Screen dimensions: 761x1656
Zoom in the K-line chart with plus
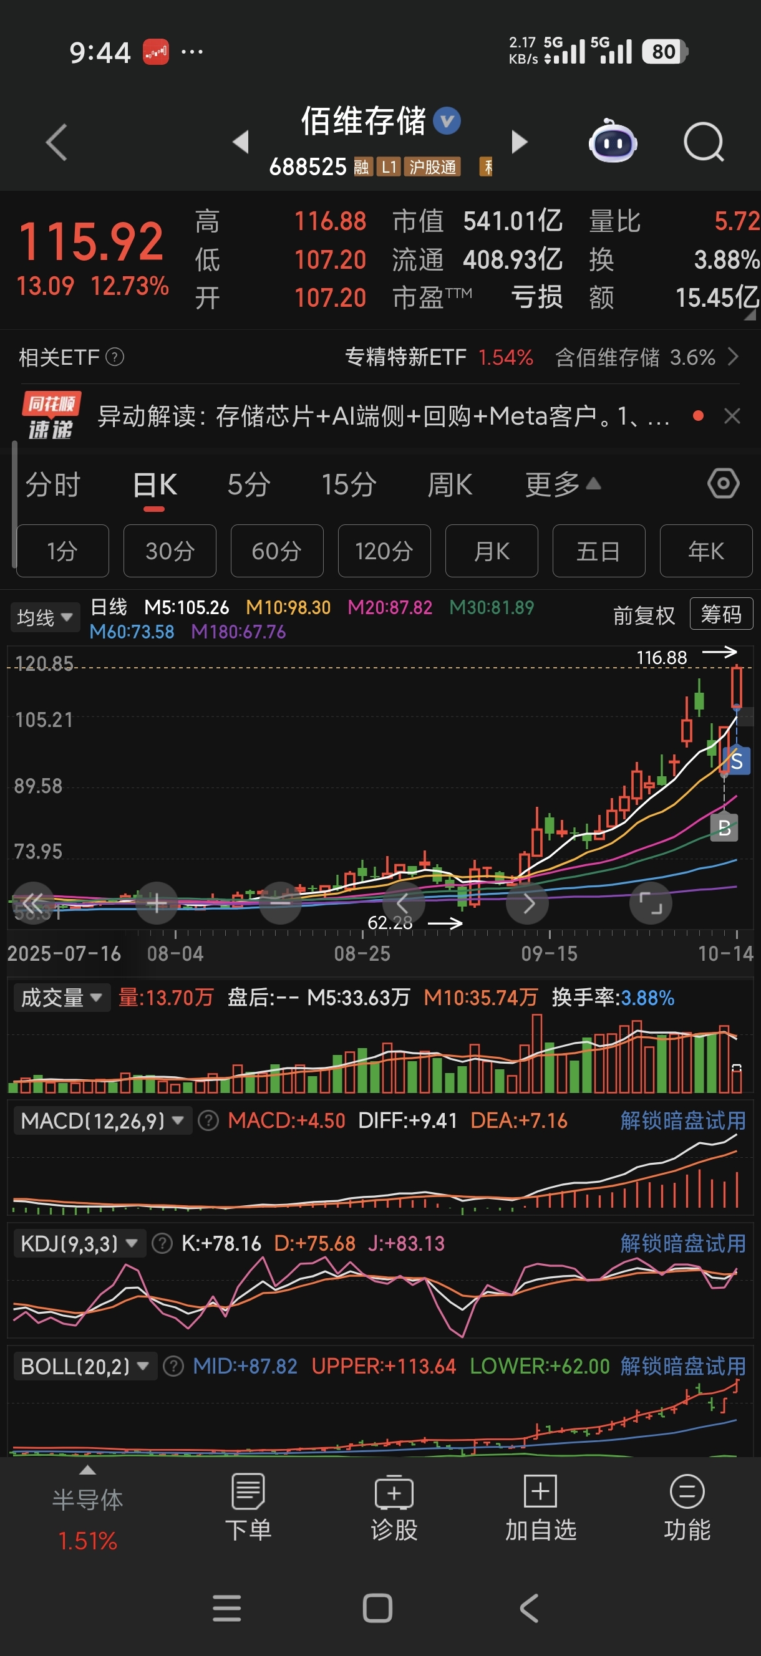point(157,903)
